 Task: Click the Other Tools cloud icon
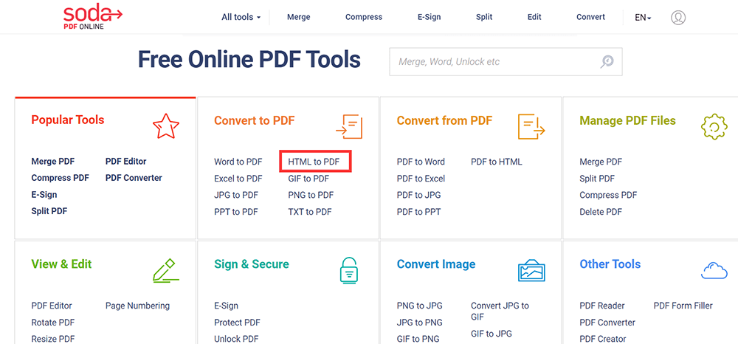point(714,270)
